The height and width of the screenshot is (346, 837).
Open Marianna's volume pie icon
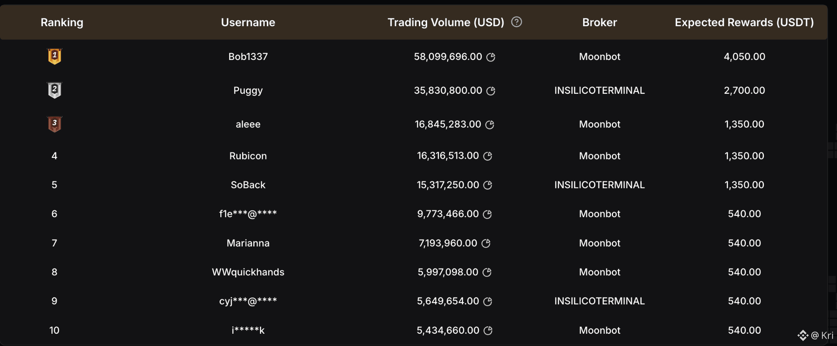coord(486,244)
